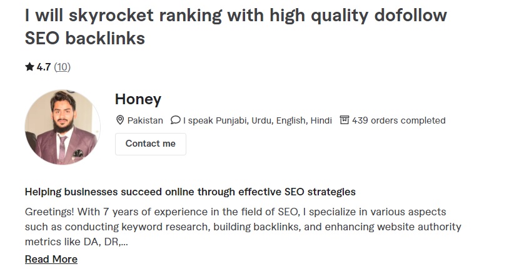Click the word Hindi in spoken languages
529x269 pixels.
point(321,120)
